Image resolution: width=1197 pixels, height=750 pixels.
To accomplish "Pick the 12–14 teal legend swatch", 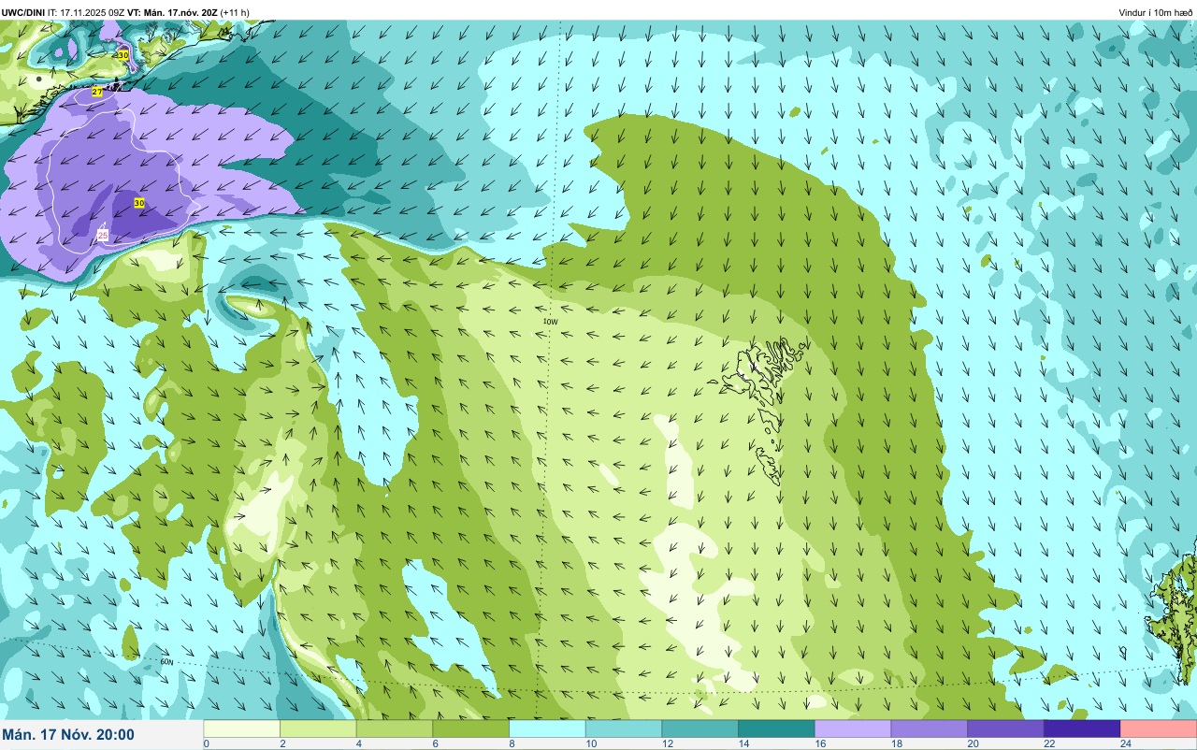I will click(x=700, y=728).
